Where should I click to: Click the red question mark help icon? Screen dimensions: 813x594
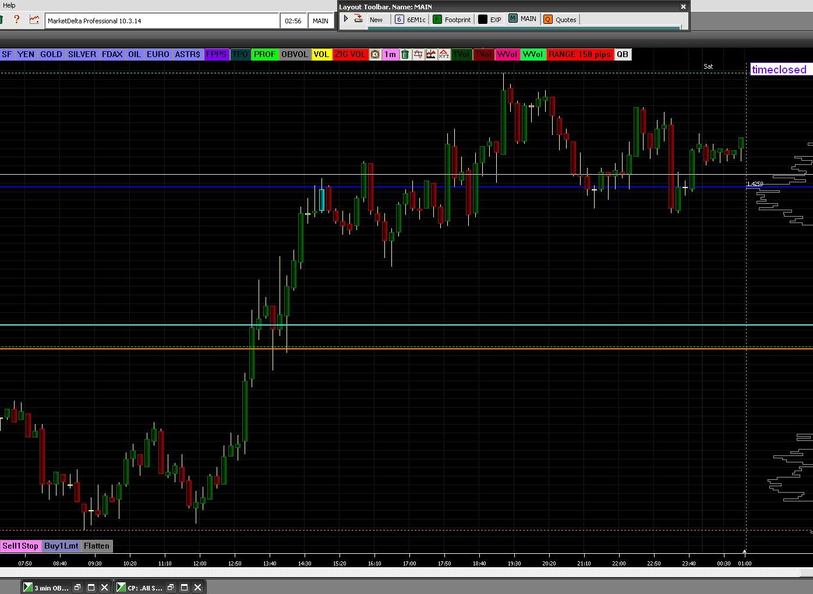[17, 20]
